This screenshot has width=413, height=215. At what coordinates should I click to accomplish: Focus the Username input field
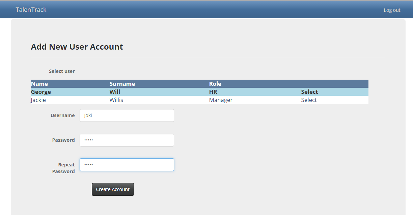pos(127,115)
